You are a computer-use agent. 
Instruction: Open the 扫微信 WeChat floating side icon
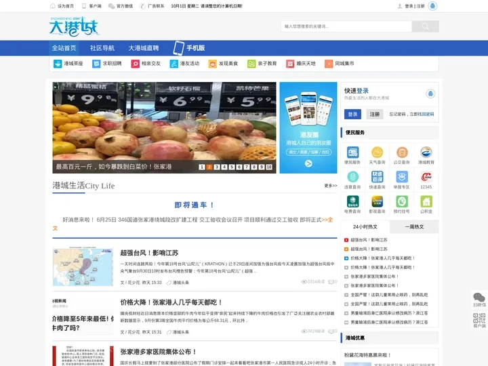(479, 300)
